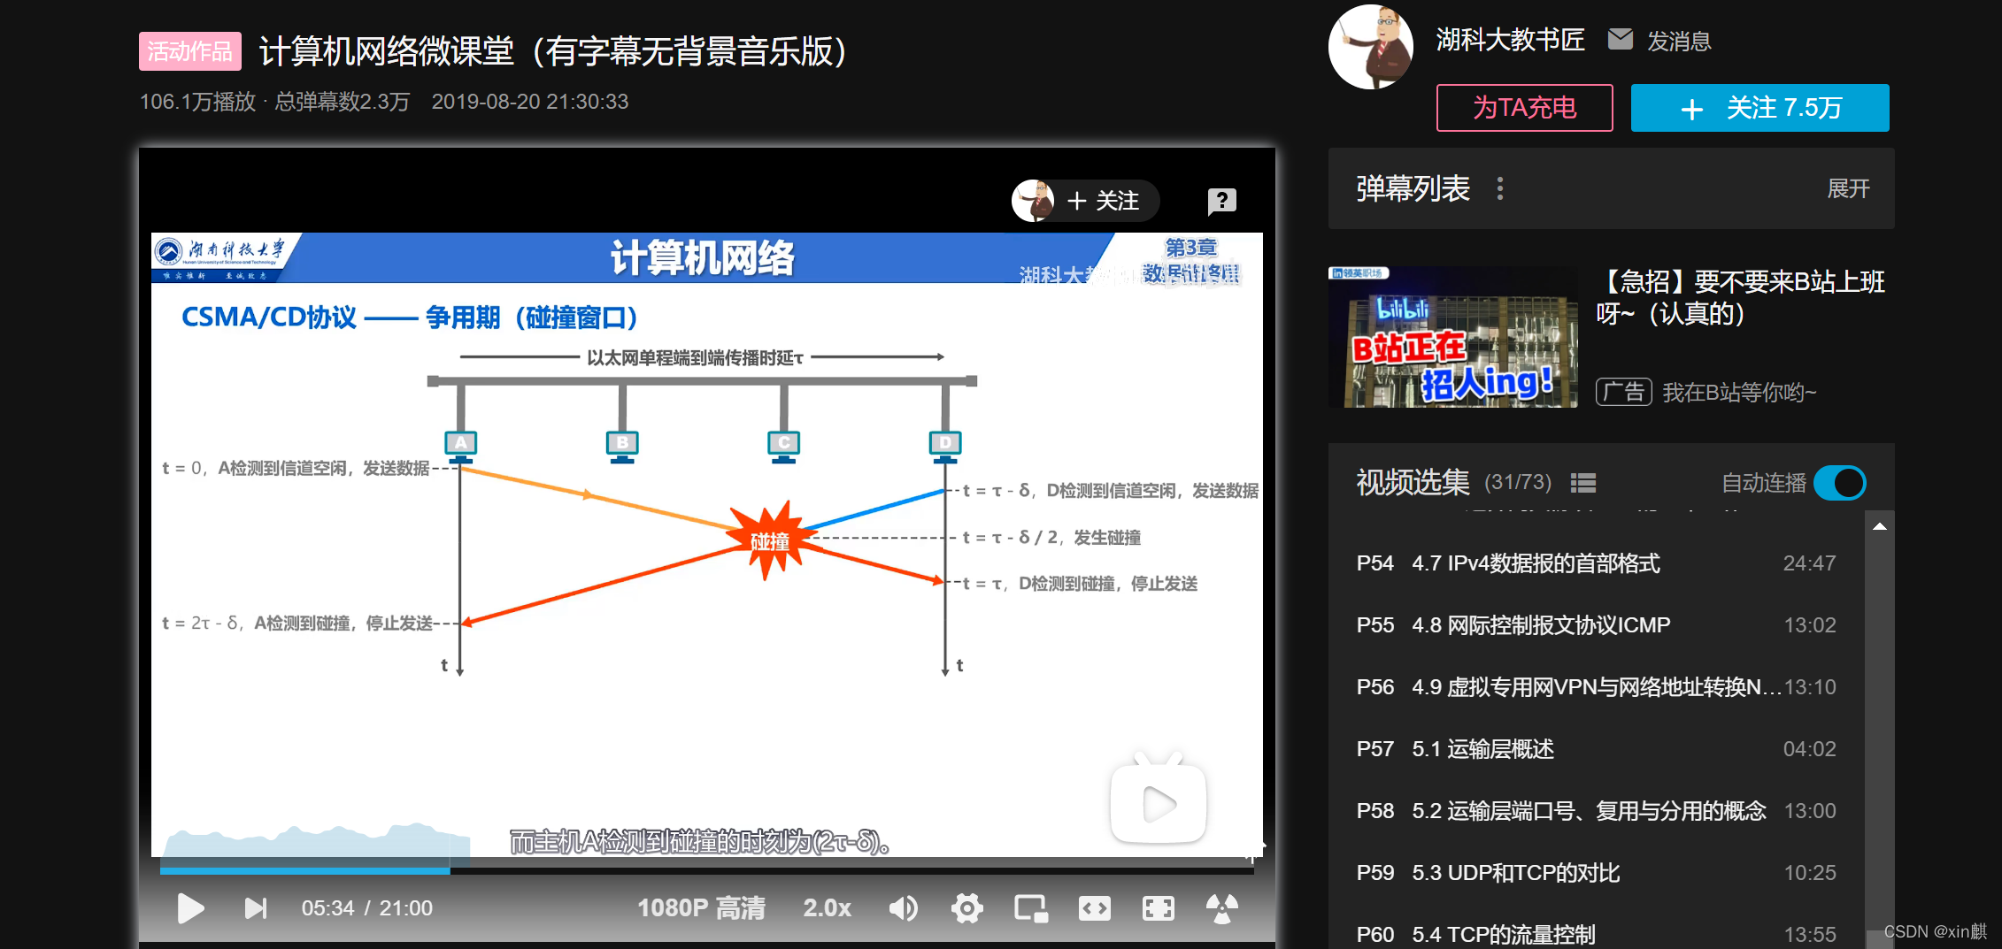Open the 1080P 高清 quality selector
Image resolution: width=2002 pixels, height=949 pixels.
(x=701, y=907)
